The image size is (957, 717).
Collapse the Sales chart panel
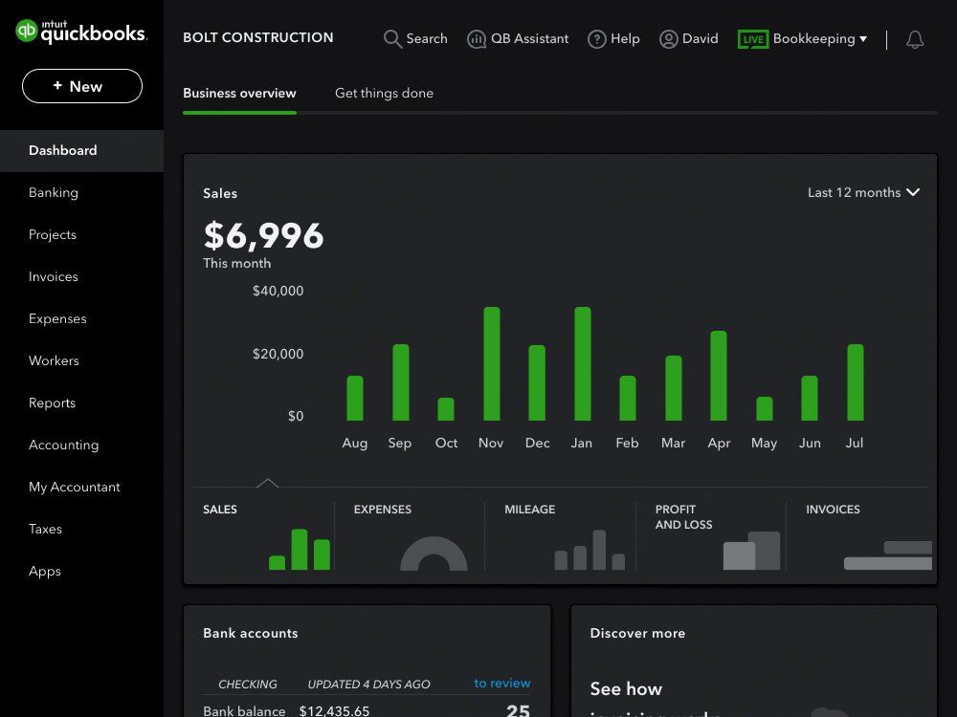tap(269, 481)
